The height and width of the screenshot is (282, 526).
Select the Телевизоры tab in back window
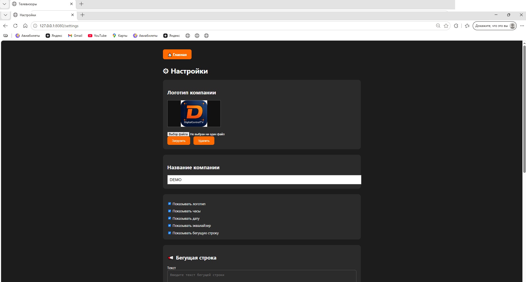click(42, 4)
